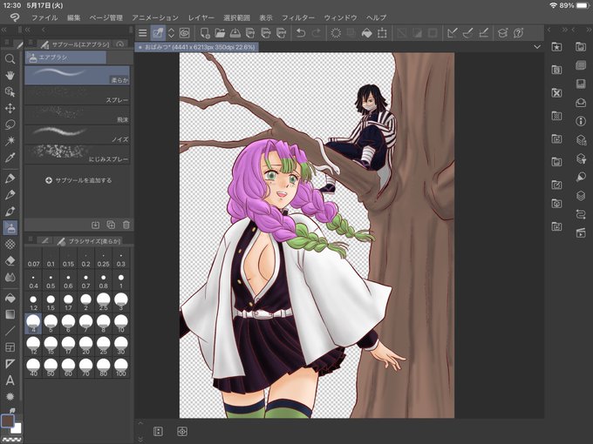Collapse sub tool panel double arrow
This screenshot has height=444, width=593.
tap(28, 30)
